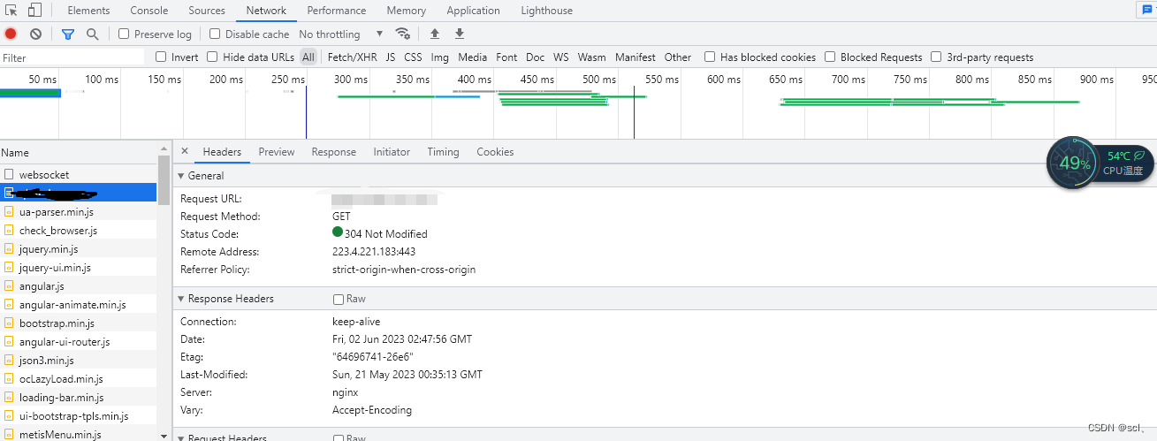
Task: Filter by Fetch/XHR type
Action: tap(352, 57)
